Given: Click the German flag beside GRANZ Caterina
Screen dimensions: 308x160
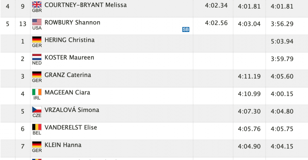Looking at the screenshot, I should [x=37, y=74].
